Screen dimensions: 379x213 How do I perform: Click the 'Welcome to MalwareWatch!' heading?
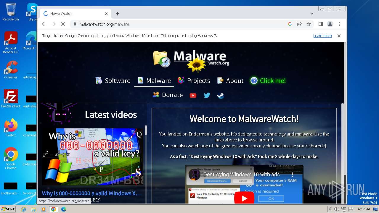(244, 119)
